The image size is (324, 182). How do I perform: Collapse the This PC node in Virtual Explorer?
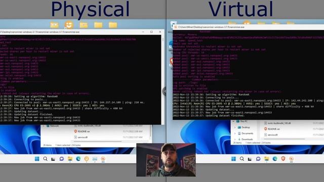pos(233,121)
